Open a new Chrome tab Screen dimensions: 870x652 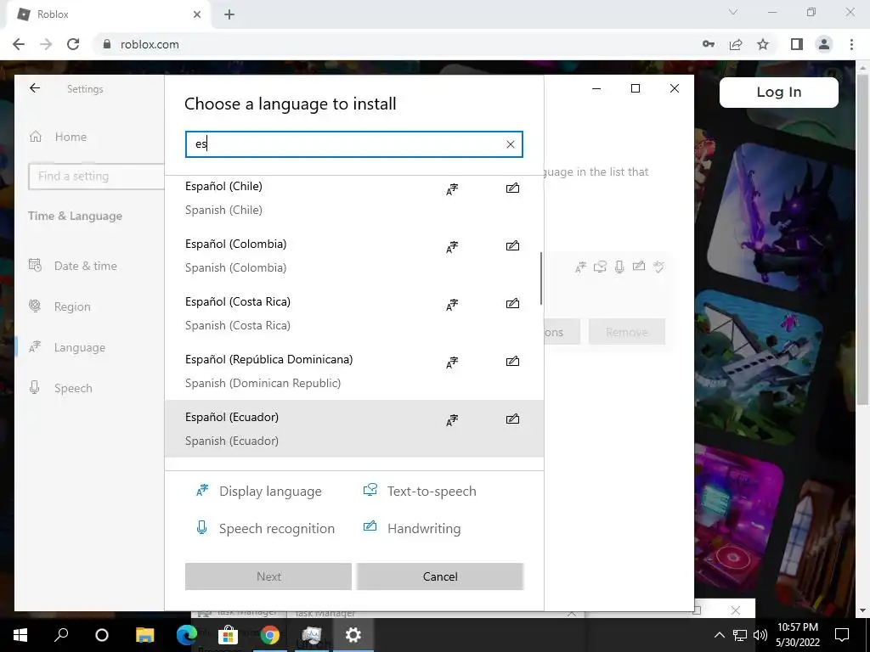click(x=229, y=14)
